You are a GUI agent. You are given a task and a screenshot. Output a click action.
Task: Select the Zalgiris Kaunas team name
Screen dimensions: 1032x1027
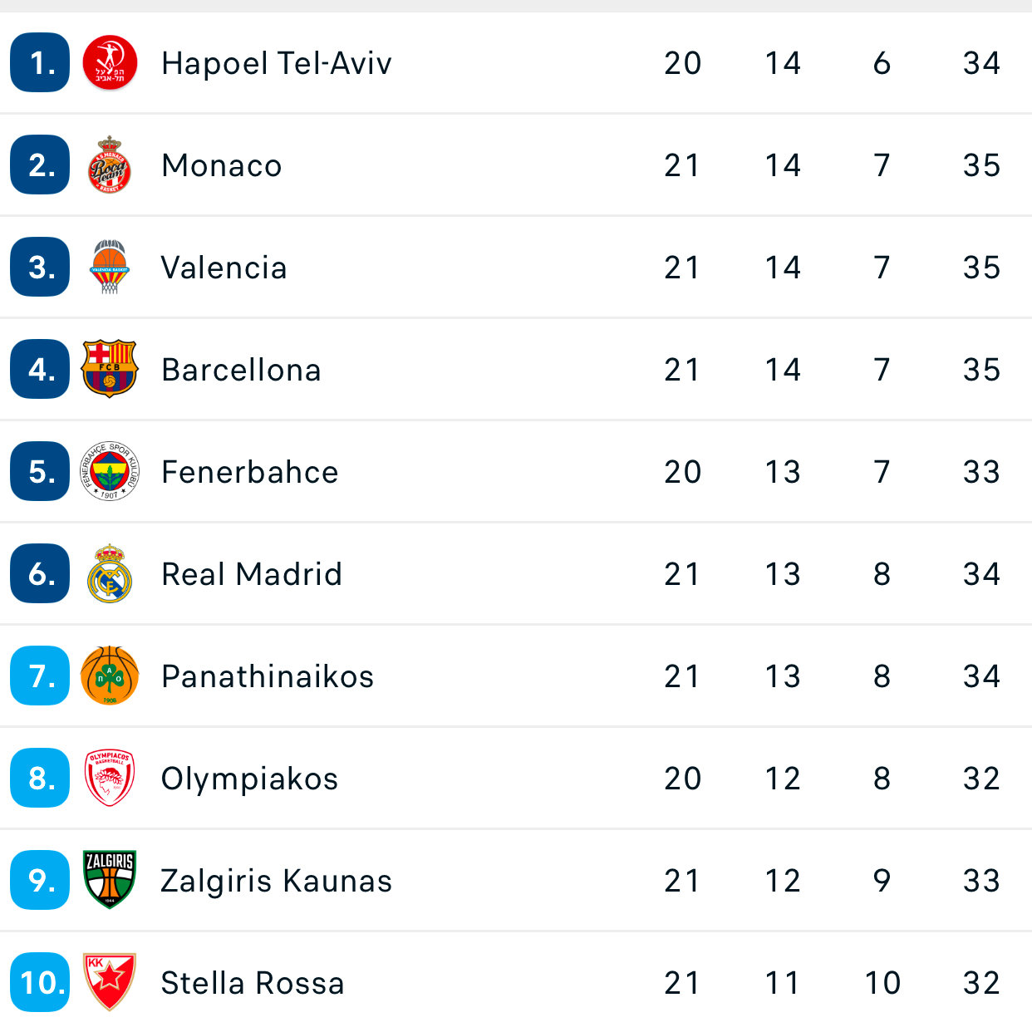[276, 881]
